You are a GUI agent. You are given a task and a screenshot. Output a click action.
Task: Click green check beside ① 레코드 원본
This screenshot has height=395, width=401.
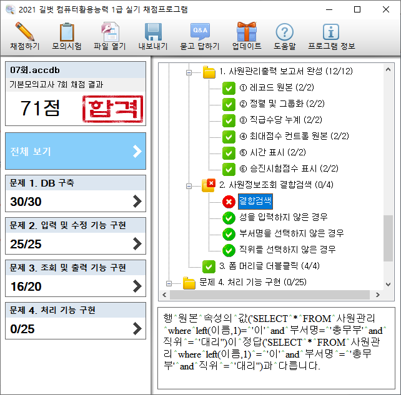[x=229, y=88]
